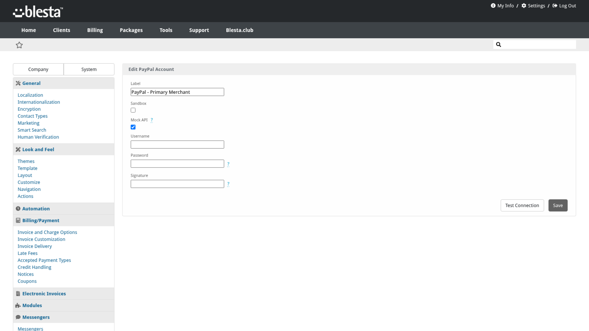Screen dimensions: 589x331
Task: Open the Clients menu
Action: pyautogui.click(x=62, y=30)
